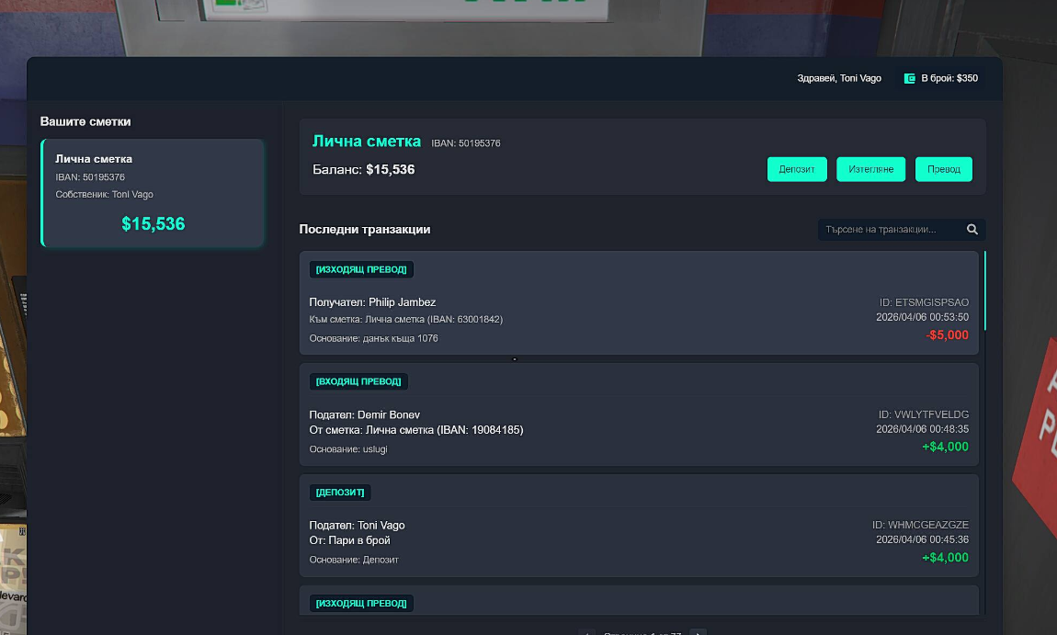Click the transactions list scrollbar

click(985, 290)
